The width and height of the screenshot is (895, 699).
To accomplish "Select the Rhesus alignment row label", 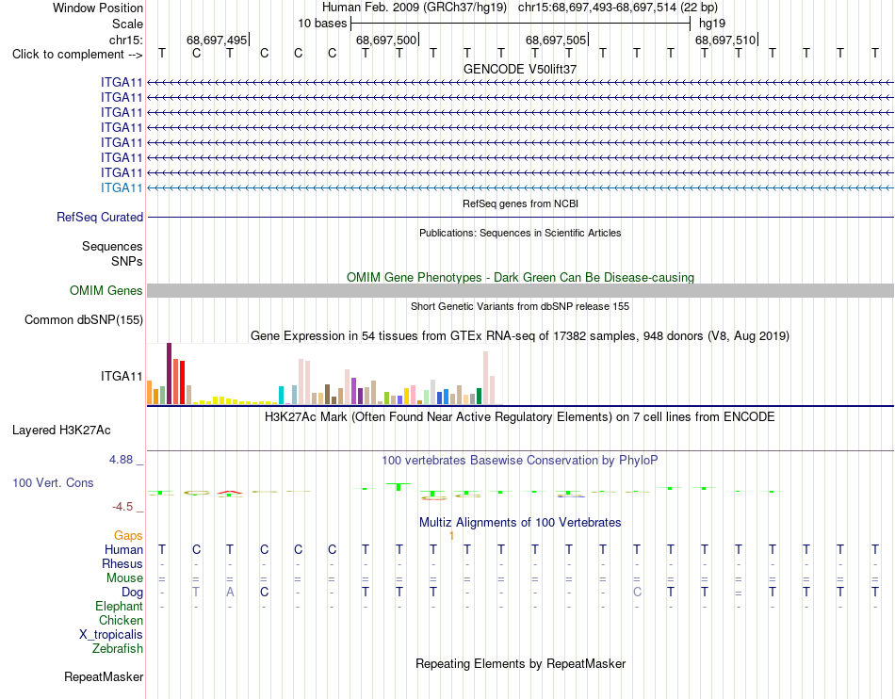I will pos(122,563).
